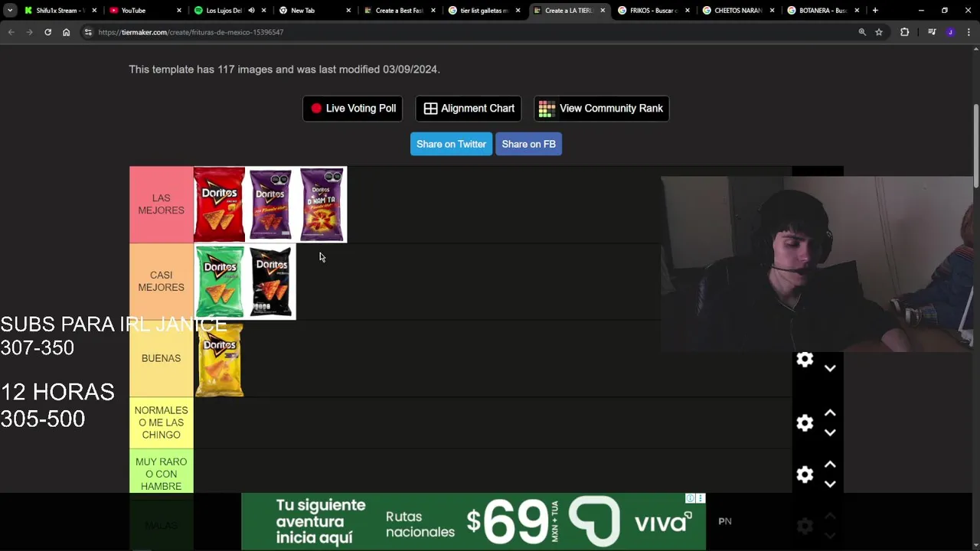Open tab search dropdown
Viewport: 980px width, 551px height.
coord(10,11)
